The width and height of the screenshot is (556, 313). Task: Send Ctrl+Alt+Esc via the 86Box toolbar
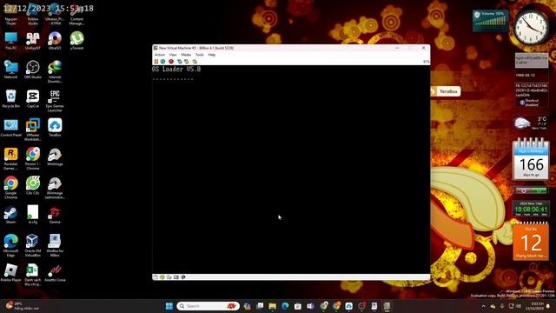point(186,62)
